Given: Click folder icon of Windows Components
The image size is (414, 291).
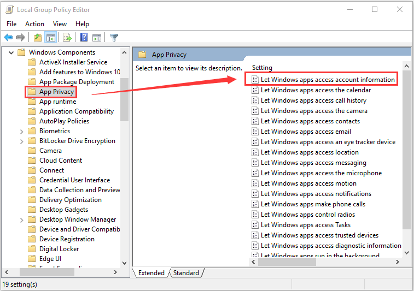Looking at the screenshot, I should [21, 52].
